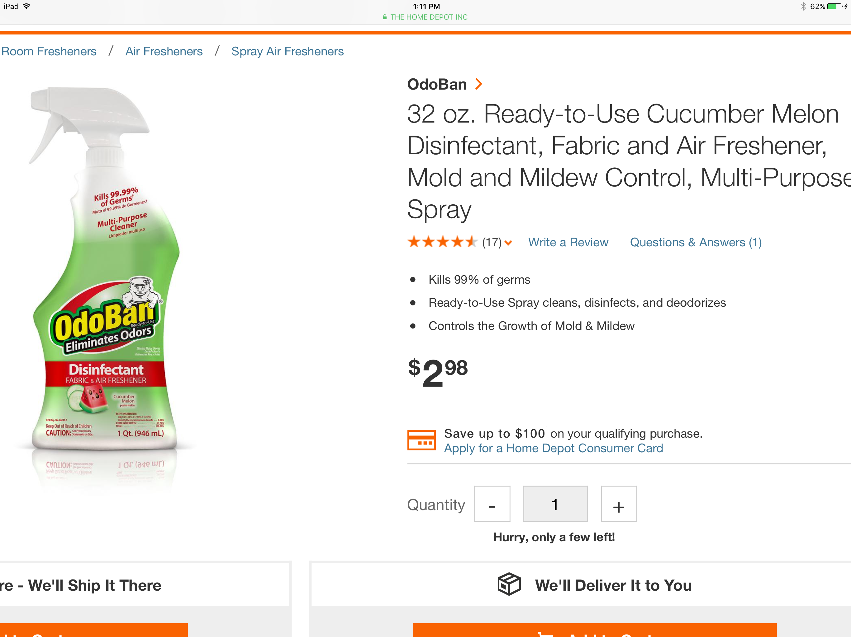The height and width of the screenshot is (637, 851).
Task: Apply for a Home Depot Consumer Card
Action: click(x=553, y=449)
